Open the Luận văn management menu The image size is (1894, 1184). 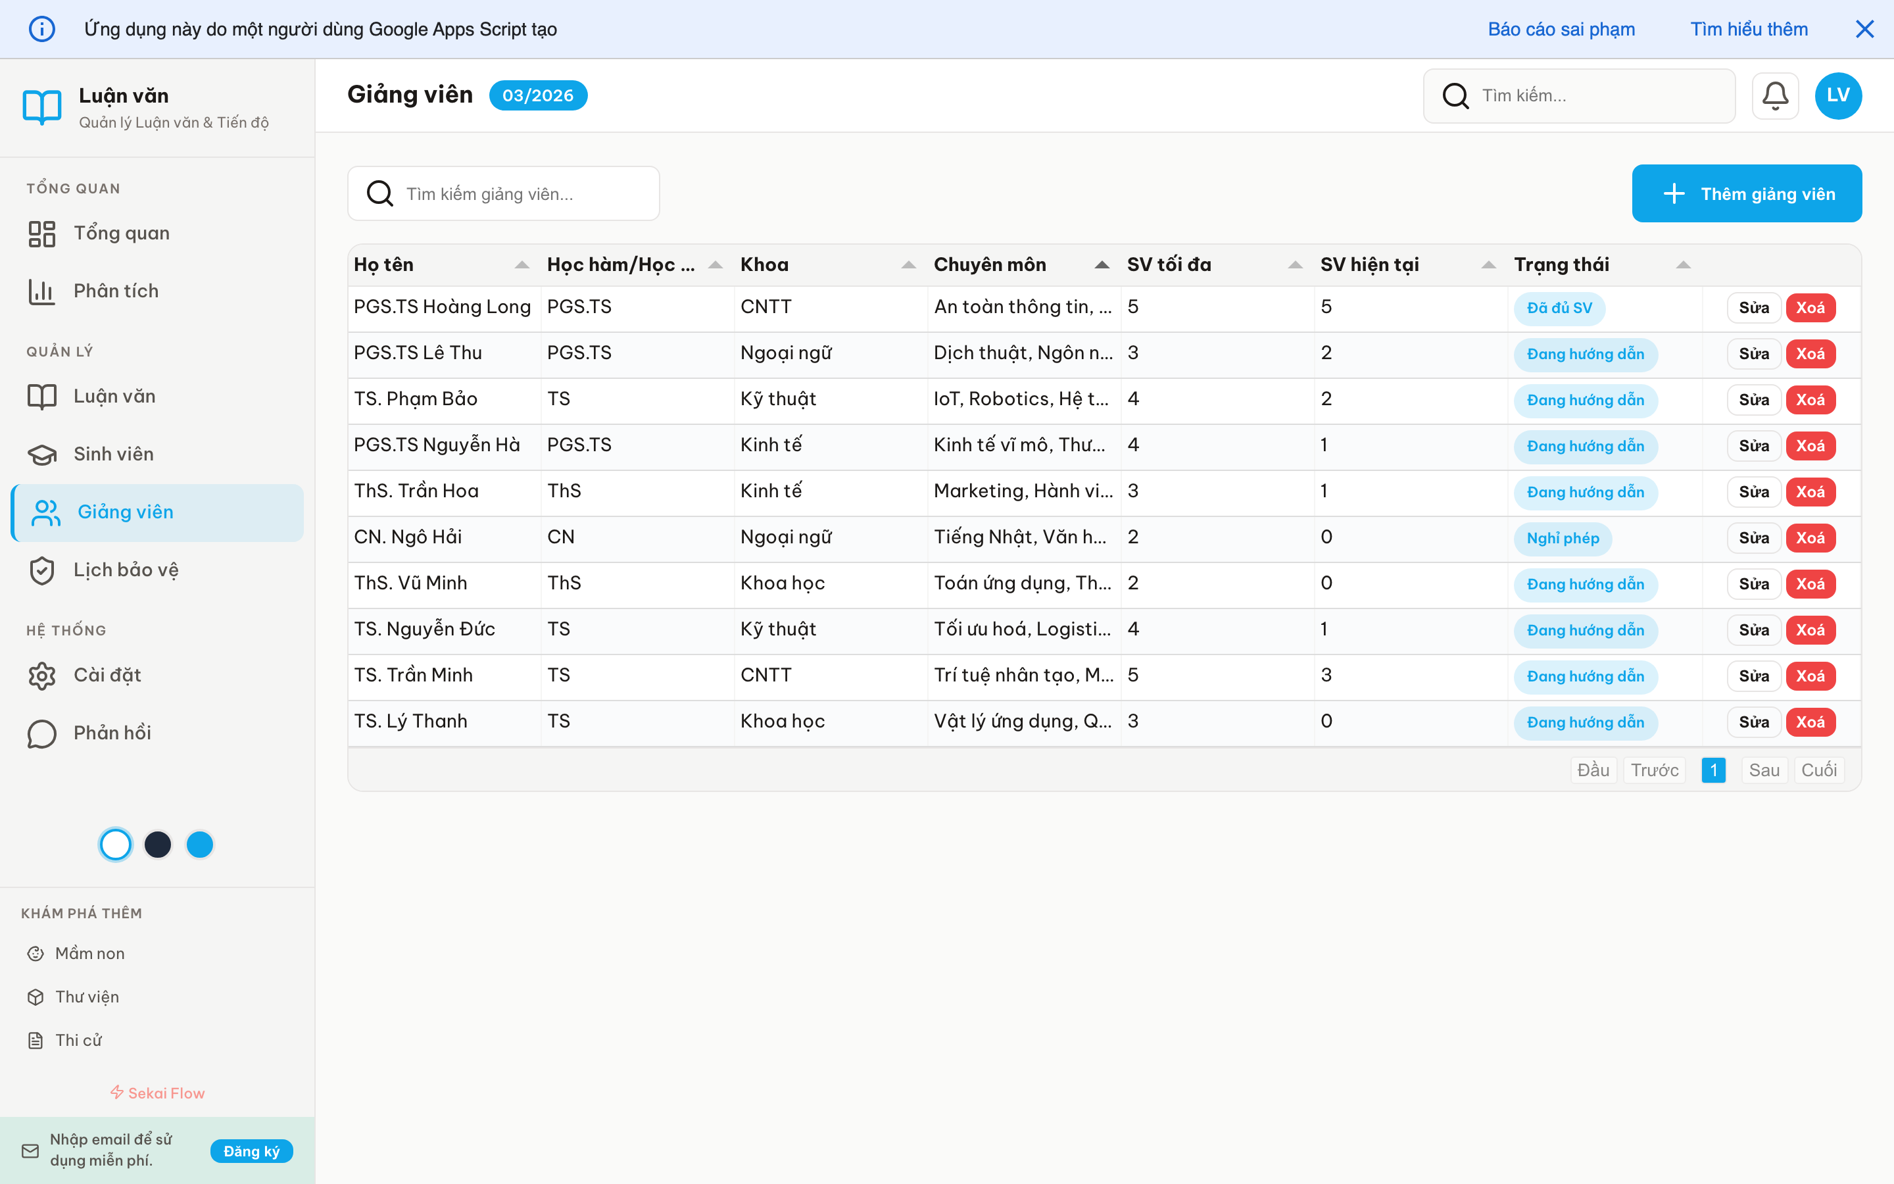pyautogui.click(x=114, y=396)
